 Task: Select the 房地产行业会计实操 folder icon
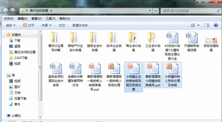[x=75, y=38]
